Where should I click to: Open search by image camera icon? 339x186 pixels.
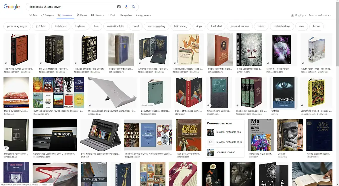pos(119,7)
